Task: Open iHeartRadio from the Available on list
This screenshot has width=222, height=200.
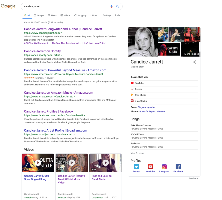Action: pos(141,101)
